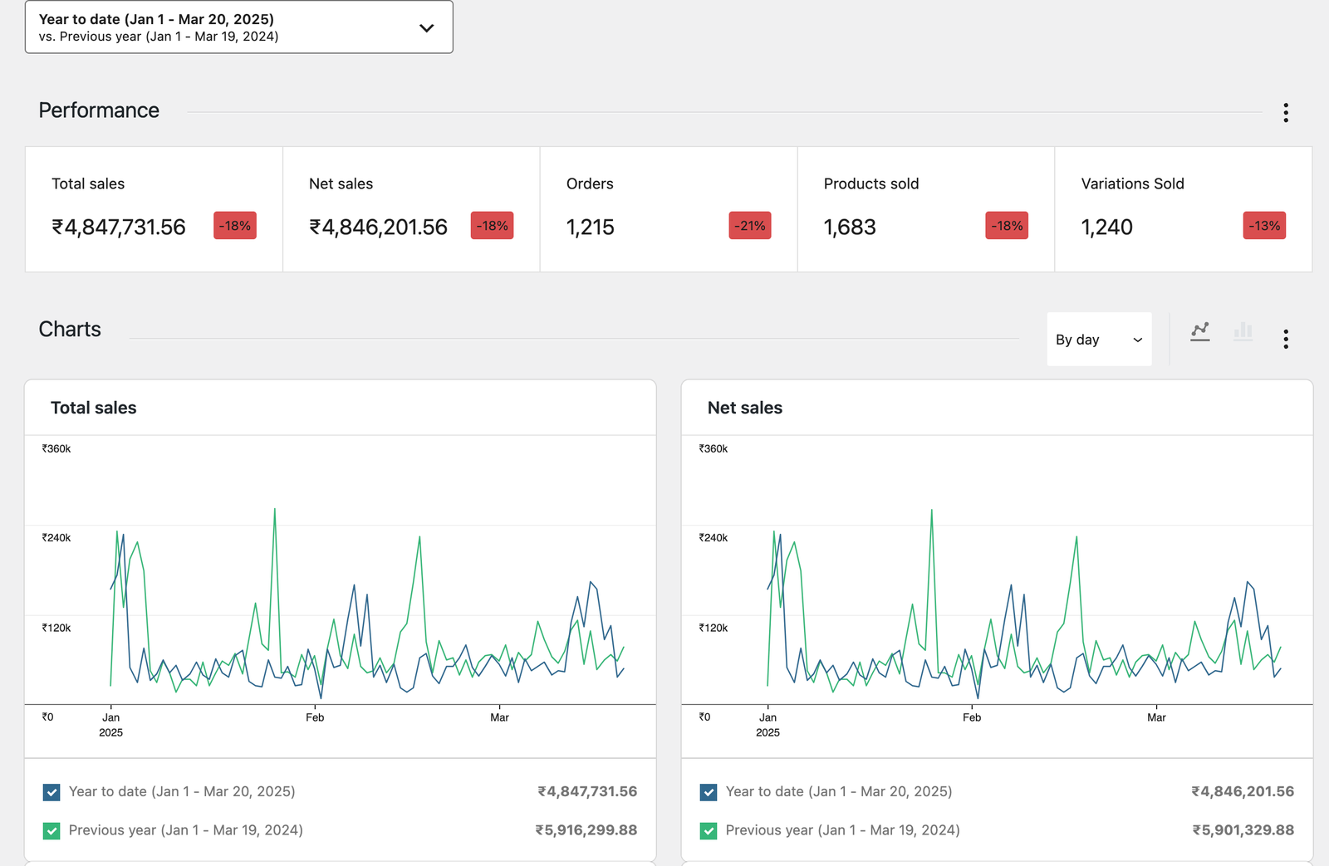Click the -18% badge on Total sales

[234, 225]
